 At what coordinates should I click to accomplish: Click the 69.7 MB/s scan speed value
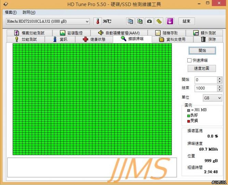coord(209,149)
